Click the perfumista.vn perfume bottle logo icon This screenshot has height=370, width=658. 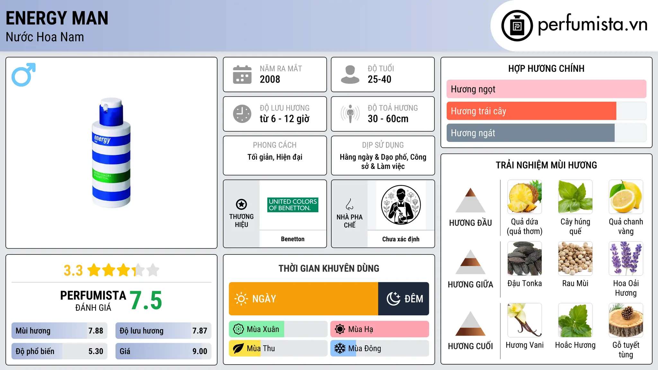(x=517, y=26)
